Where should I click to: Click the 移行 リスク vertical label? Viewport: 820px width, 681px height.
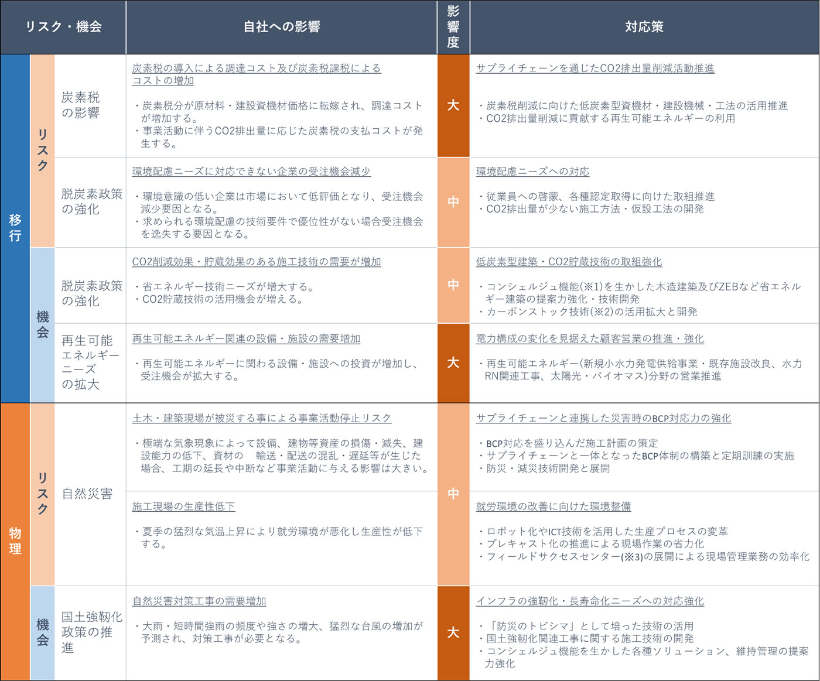[42, 150]
